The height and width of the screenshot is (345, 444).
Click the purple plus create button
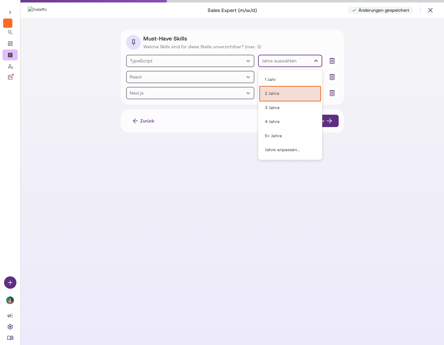point(10,283)
